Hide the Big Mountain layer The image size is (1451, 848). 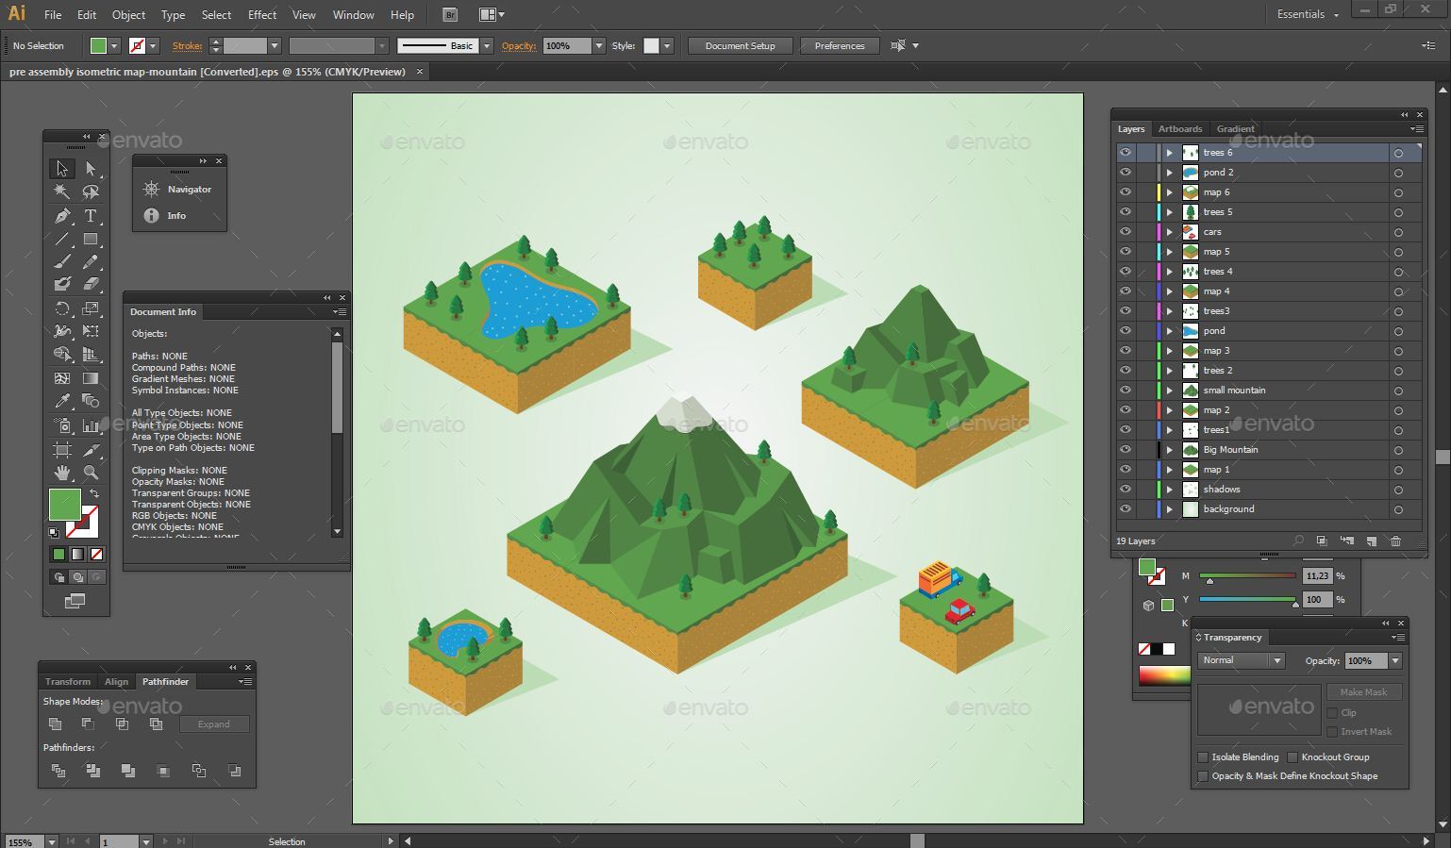coord(1126,450)
